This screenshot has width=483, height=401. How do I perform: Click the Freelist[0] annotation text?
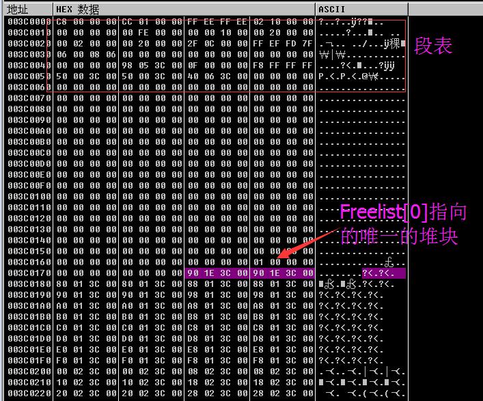384,212
